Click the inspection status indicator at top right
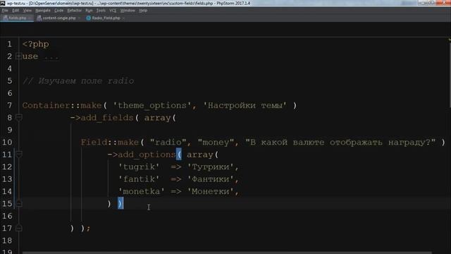The height and width of the screenshot is (254, 451). [x=450, y=40]
